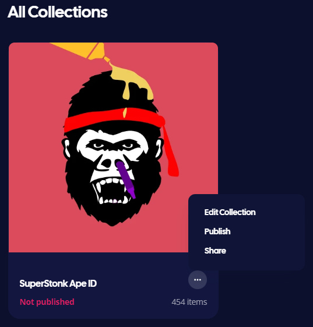Open the SuperStonk Ape ID collection title
The image size is (313, 327).
pyautogui.click(x=58, y=283)
